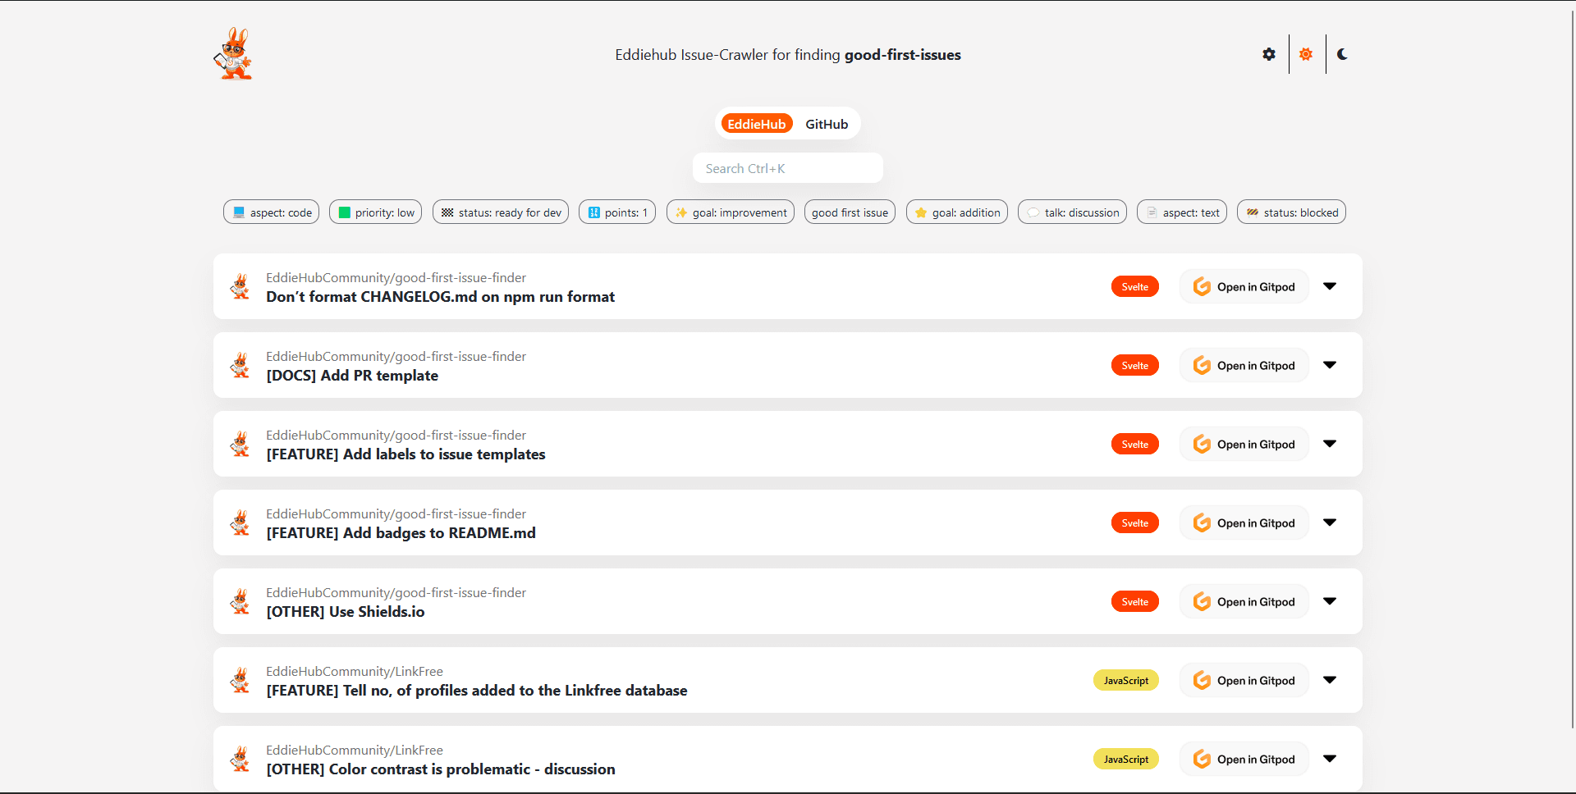Select the GitHub tab

tap(827, 124)
